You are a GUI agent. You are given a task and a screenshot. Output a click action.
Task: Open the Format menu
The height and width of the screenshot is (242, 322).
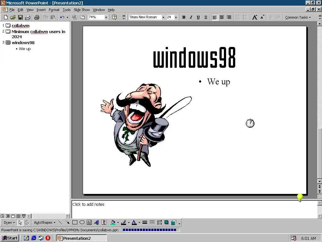54,10
